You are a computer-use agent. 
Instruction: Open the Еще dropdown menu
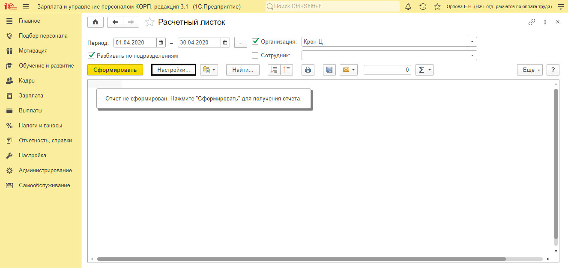tap(530, 70)
